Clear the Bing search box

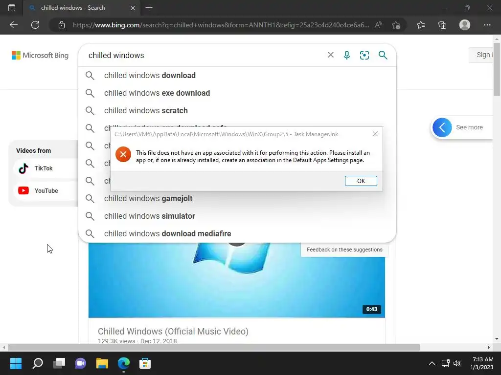tap(331, 55)
